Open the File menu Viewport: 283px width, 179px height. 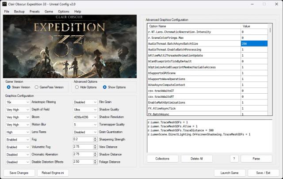[7, 11]
